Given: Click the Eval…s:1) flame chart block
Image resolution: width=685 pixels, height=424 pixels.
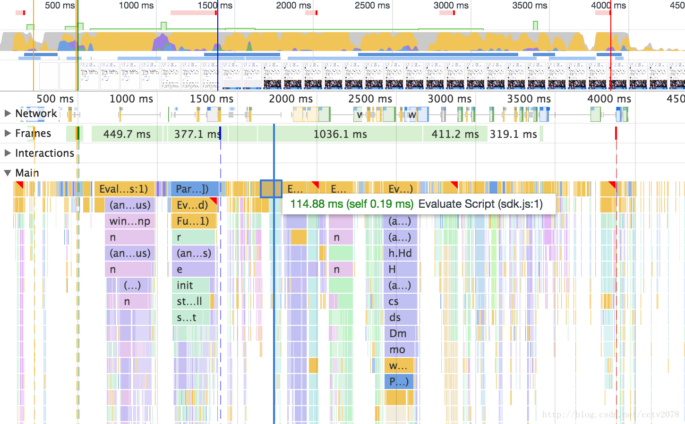Looking at the screenshot, I should point(125,189).
